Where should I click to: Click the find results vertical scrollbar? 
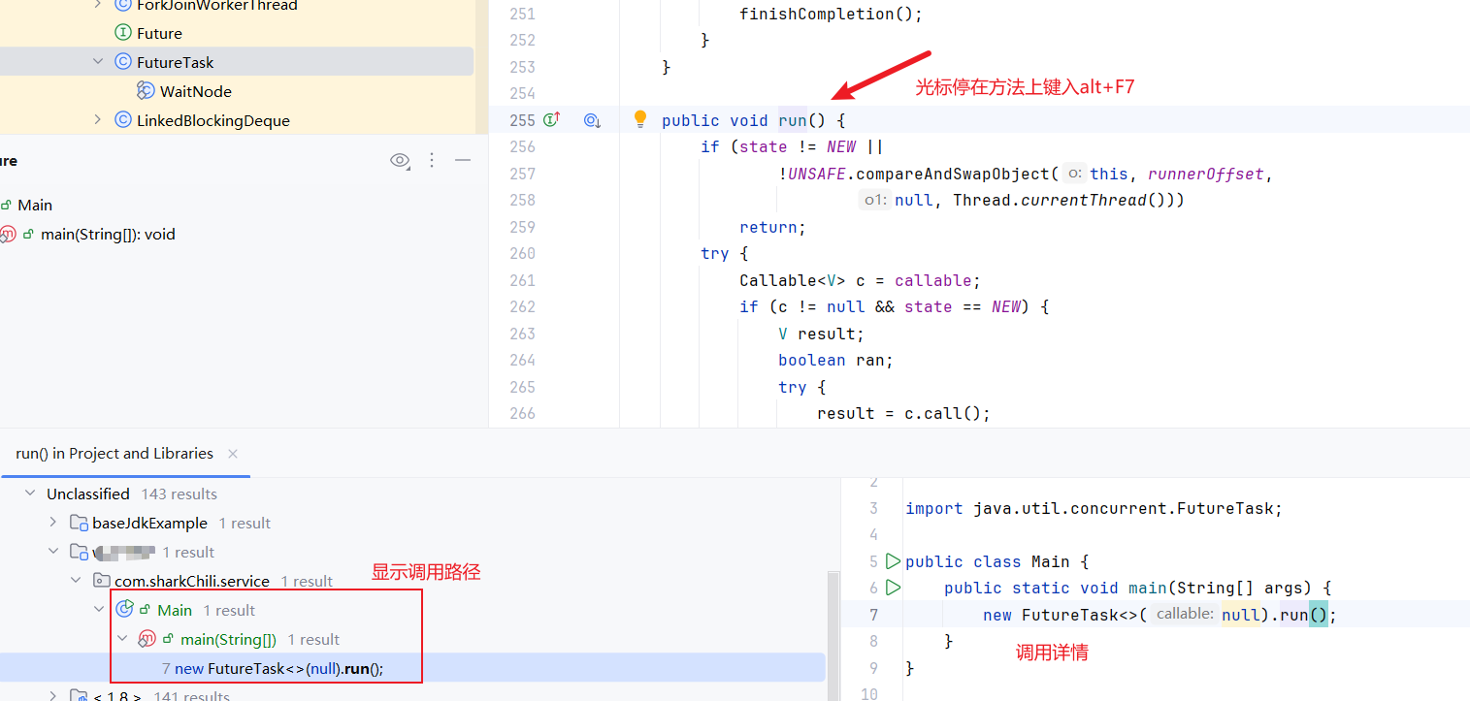[833, 630]
